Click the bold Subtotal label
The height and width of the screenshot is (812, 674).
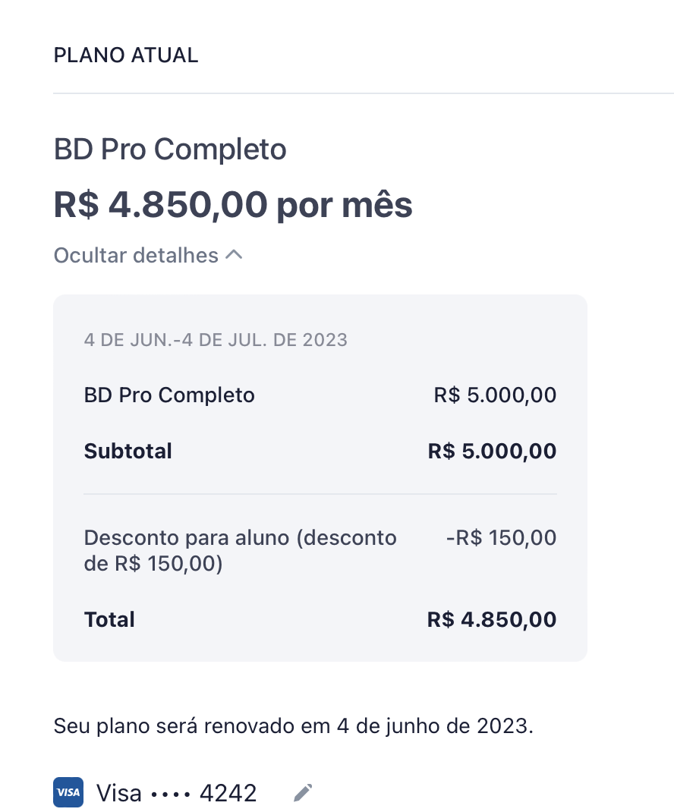click(128, 451)
